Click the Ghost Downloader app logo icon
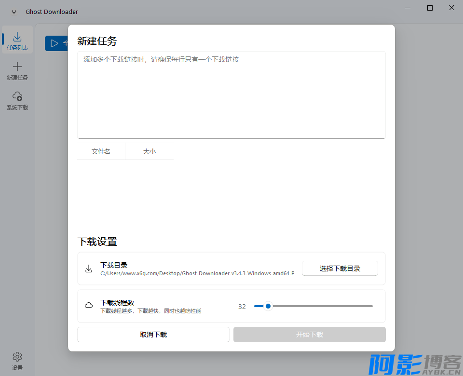This screenshot has width=463, height=376. coord(14,12)
